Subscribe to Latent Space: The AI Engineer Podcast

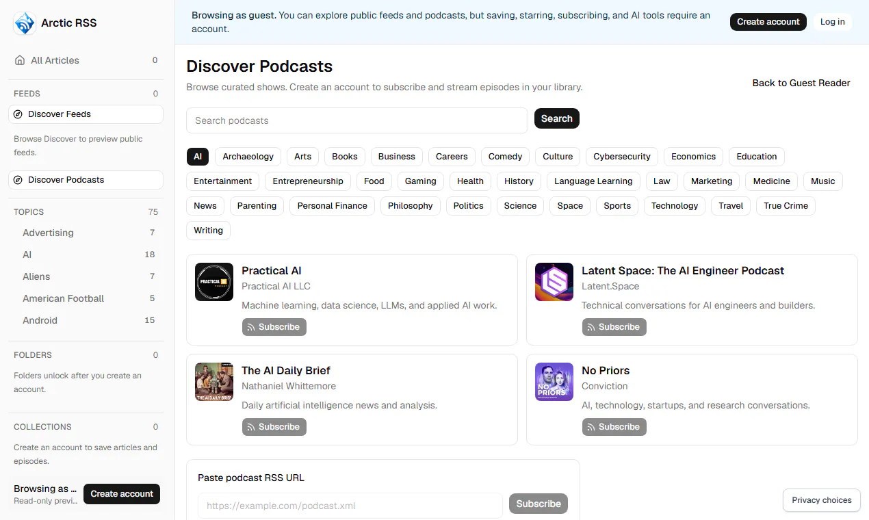[614, 327]
